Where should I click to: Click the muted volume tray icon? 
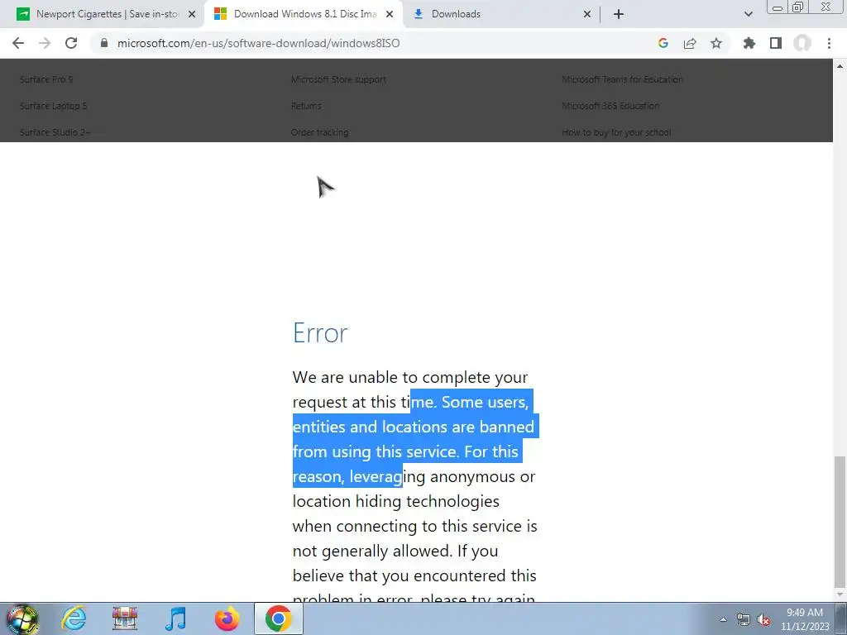tap(763, 619)
